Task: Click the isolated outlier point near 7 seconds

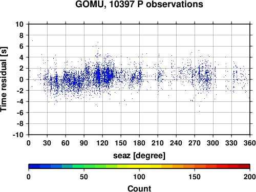Action: [x=32, y=40]
